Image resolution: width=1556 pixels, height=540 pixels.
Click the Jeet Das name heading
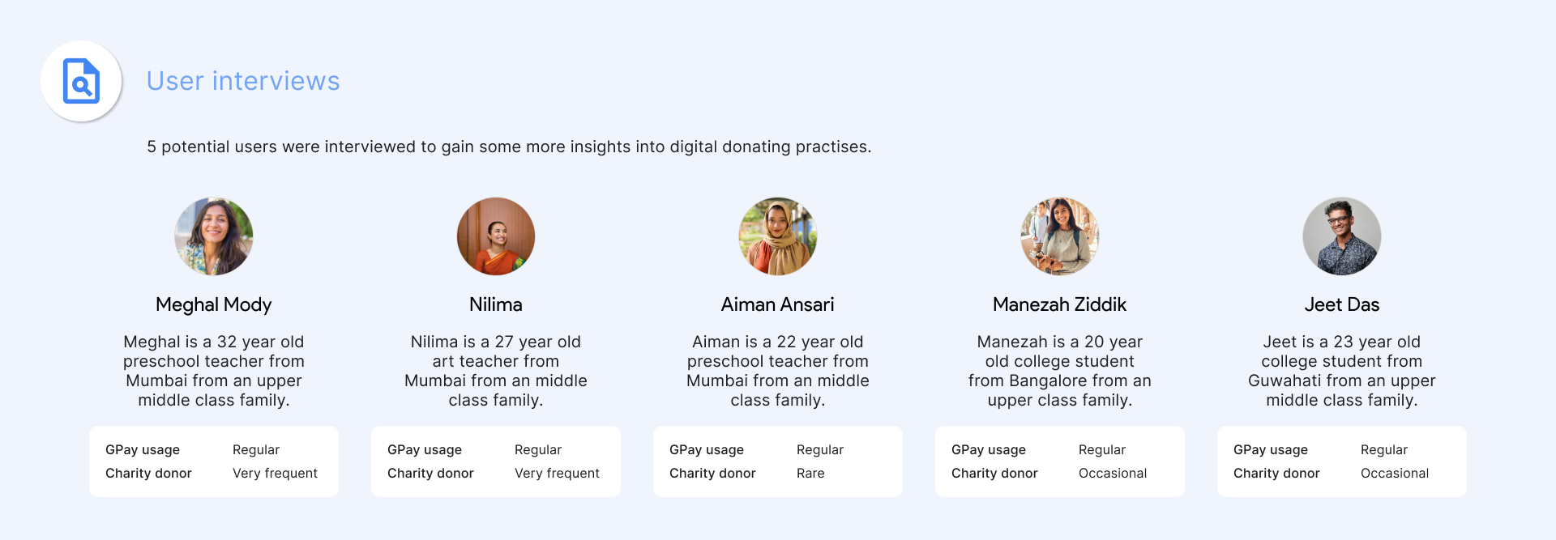coord(1342,305)
